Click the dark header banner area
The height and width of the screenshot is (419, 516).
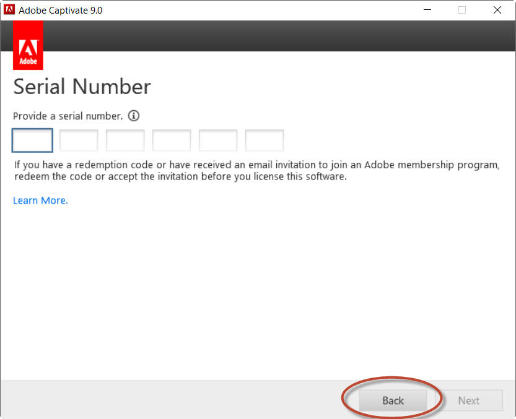279,36
